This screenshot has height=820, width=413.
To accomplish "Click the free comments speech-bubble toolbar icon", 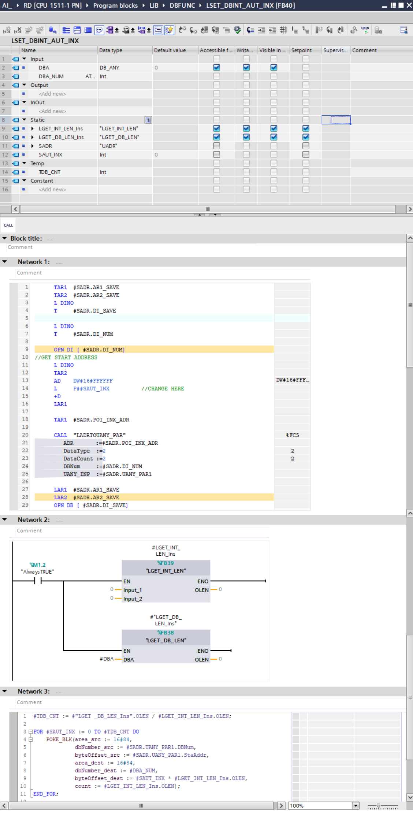I will [x=99, y=30].
